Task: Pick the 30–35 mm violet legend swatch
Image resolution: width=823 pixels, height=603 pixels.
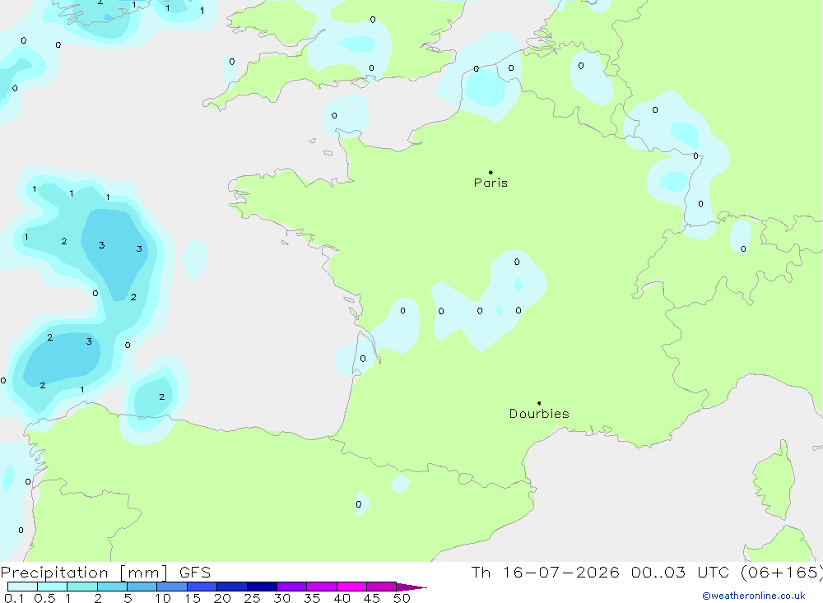Action: point(292,587)
